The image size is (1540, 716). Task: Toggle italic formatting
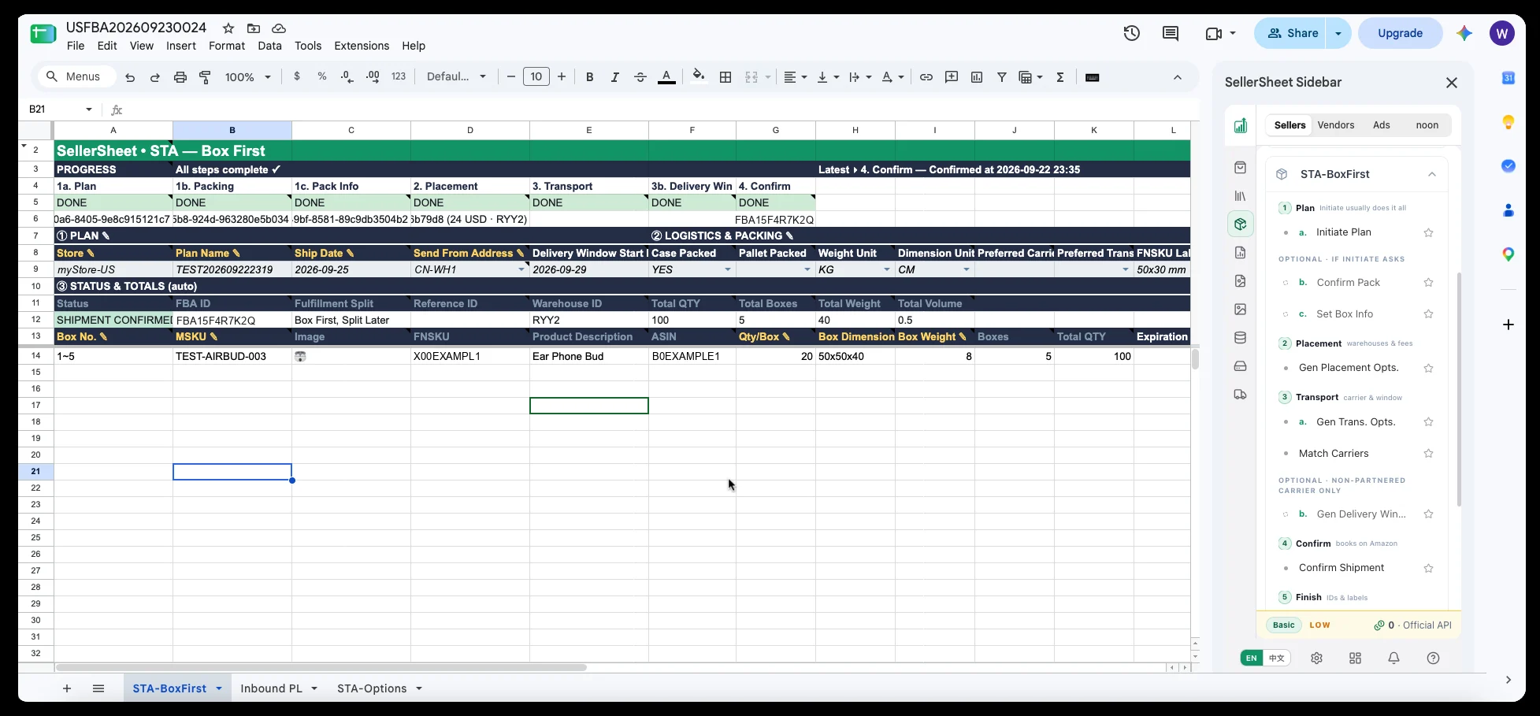(615, 77)
